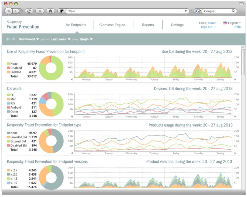The height and width of the screenshot is (197, 247).
Task: Click the Android legend color swatch
Action: tap(8, 107)
